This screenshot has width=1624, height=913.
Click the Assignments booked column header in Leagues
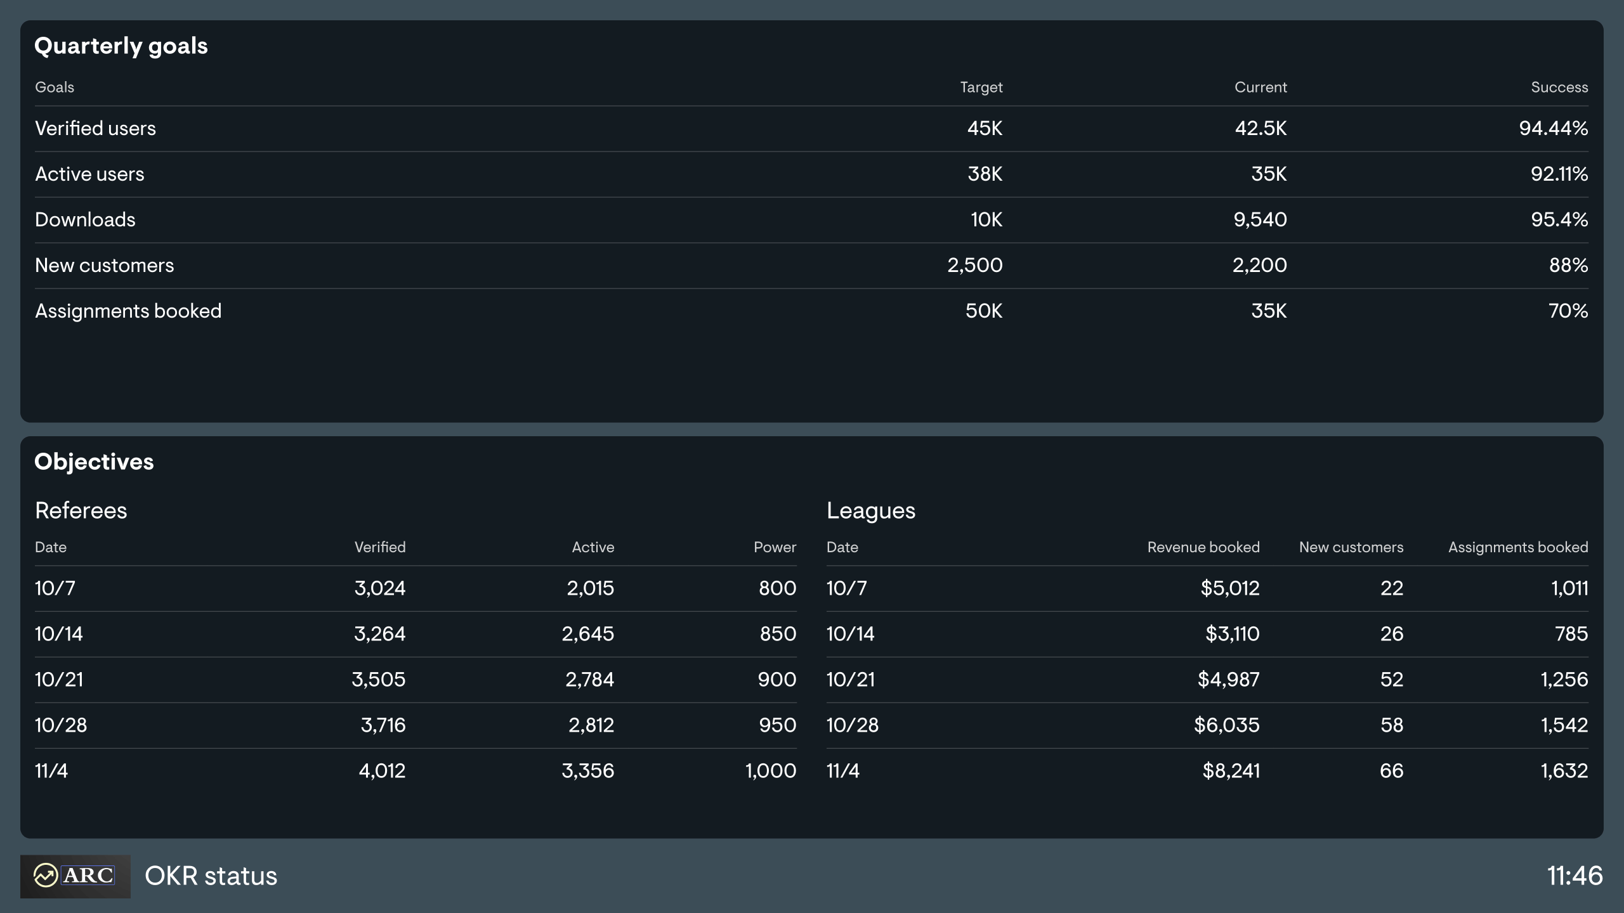coord(1517,547)
